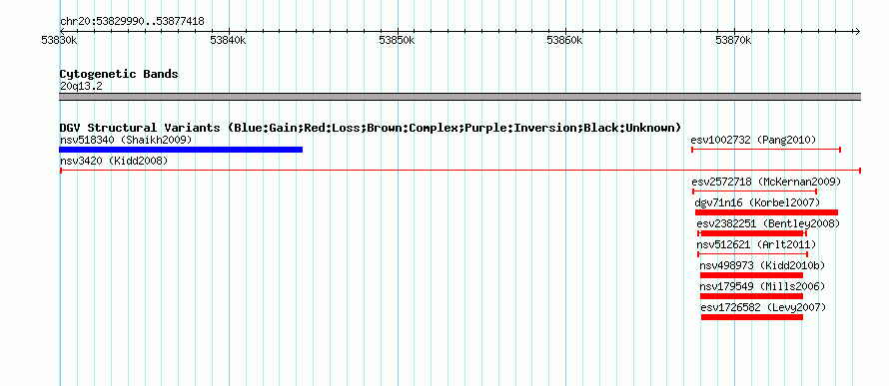Click the 53840k ruler tick label

click(x=228, y=40)
